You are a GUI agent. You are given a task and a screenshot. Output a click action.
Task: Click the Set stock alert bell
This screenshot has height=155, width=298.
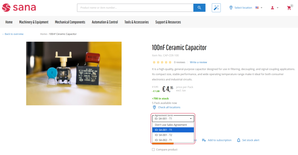[x=239, y=140]
